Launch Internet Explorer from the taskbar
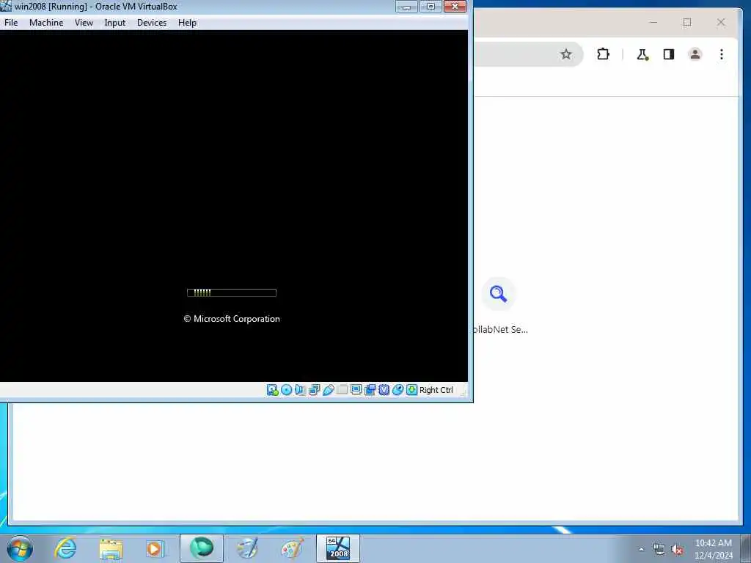The height and width of the screenshot is (563, 751). pos(65,548)
